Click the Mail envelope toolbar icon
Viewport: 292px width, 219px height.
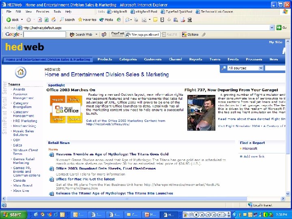pyautogui.click(x=127, y=19)
